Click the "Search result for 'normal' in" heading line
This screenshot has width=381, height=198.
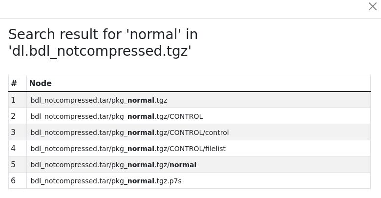(x=103, y=34)
